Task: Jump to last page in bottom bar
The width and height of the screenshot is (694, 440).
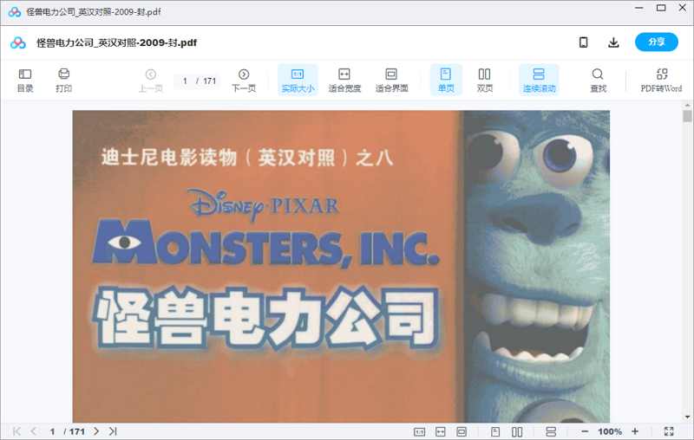Action: point(113,431)
